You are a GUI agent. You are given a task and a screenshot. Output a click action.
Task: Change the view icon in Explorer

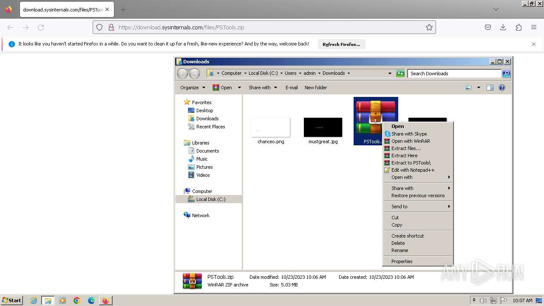[468, 88]
